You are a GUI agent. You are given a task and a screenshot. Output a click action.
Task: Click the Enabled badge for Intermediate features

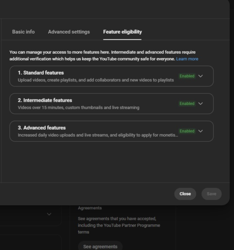[187, 104]
